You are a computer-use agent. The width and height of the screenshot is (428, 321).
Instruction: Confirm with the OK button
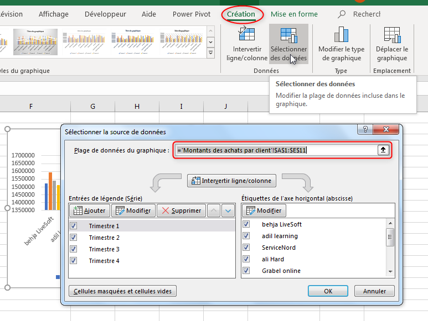(328, 291)
